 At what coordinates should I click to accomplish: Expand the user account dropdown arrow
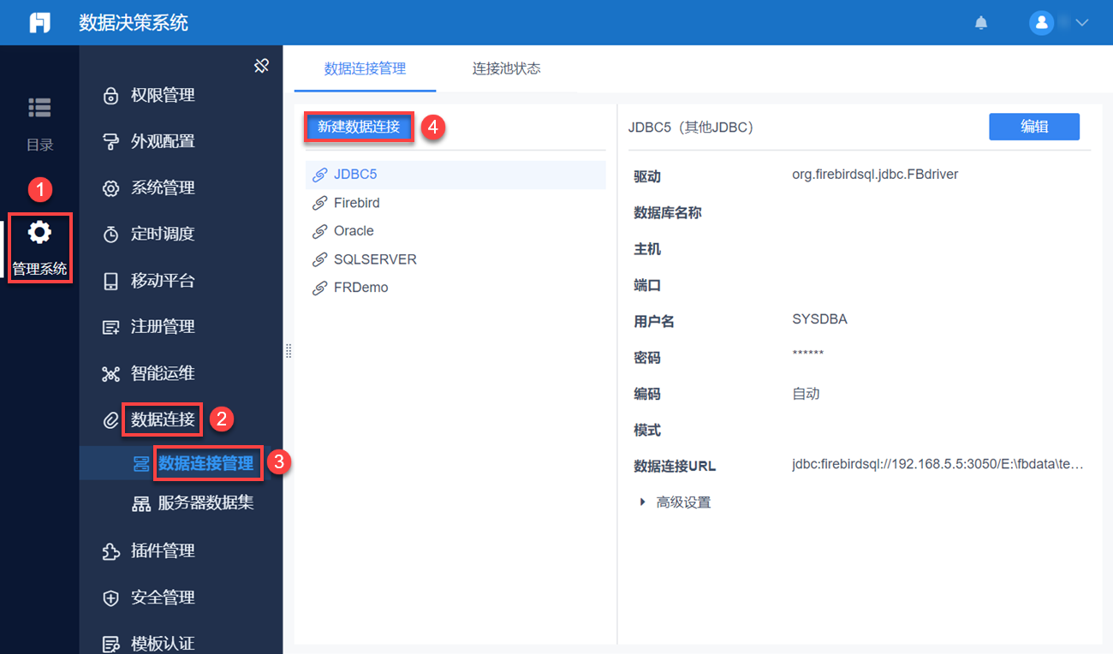[x=1081, y=23]
